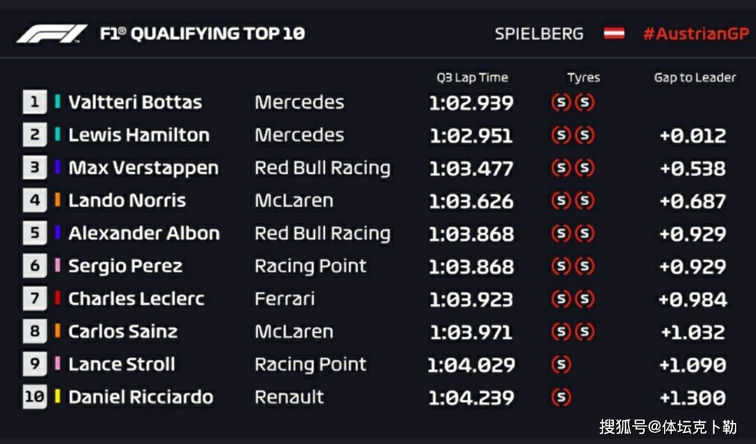Image resolution: width=756 pixels, height=444 pixels.
Task: Click the Sohu watermark text
Action: click(668, 427)
